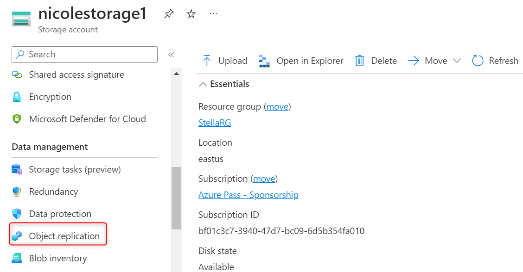523x272 pixels.
Task: Click the Delete trash icon
Action: coord(359,61)
